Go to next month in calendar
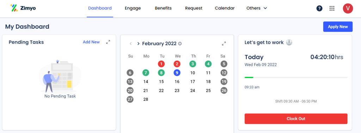The image size is (361, 133). 138,43
